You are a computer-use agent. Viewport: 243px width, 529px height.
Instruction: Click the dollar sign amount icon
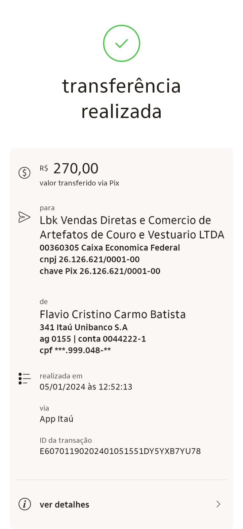coord(24,173)
